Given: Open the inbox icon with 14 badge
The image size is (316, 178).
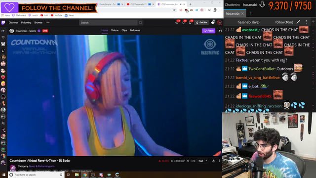Looking at the screenshot, I should pyautogui.click(x=177, y=23).
